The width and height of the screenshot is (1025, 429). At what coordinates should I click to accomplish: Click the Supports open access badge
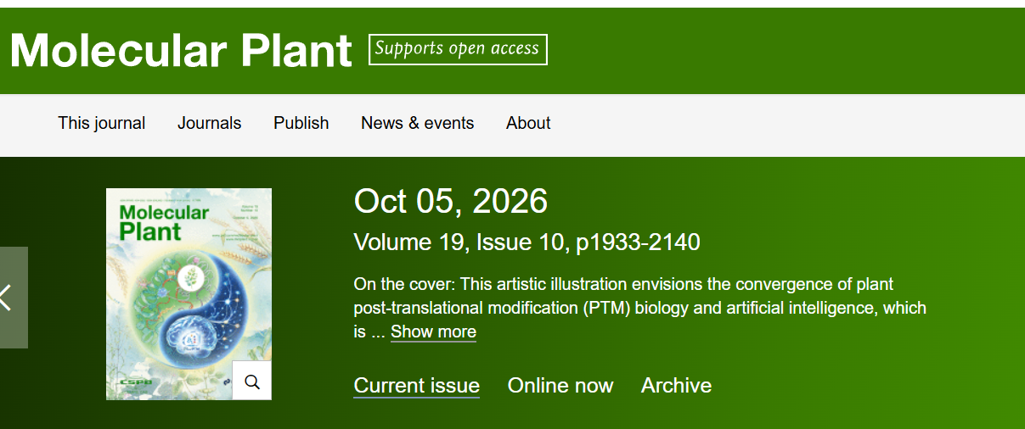pyautogui.click(x=458, y=49)
